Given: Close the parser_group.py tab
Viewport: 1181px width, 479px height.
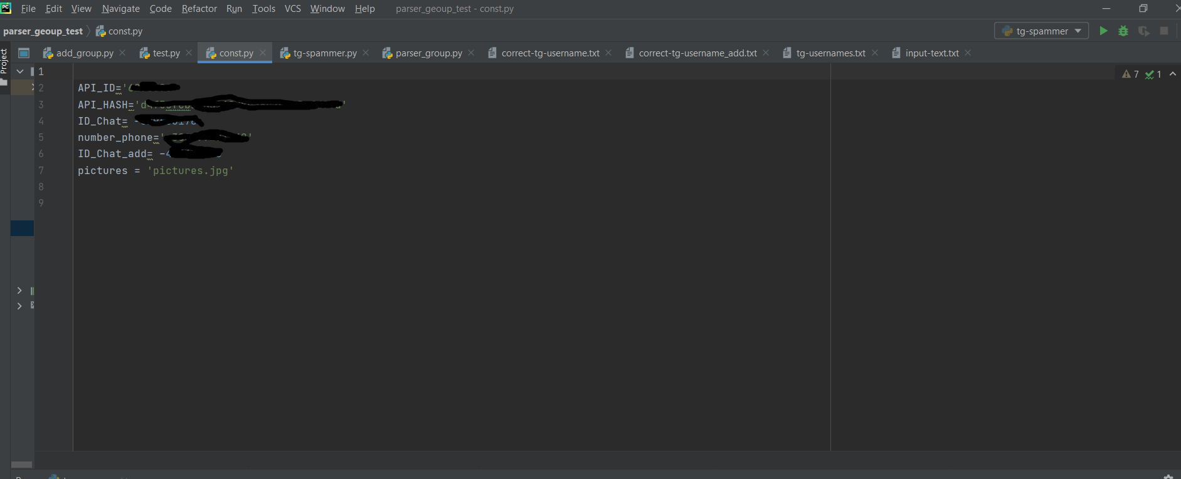Looking at the screenshot, I should tap(471, 53).
